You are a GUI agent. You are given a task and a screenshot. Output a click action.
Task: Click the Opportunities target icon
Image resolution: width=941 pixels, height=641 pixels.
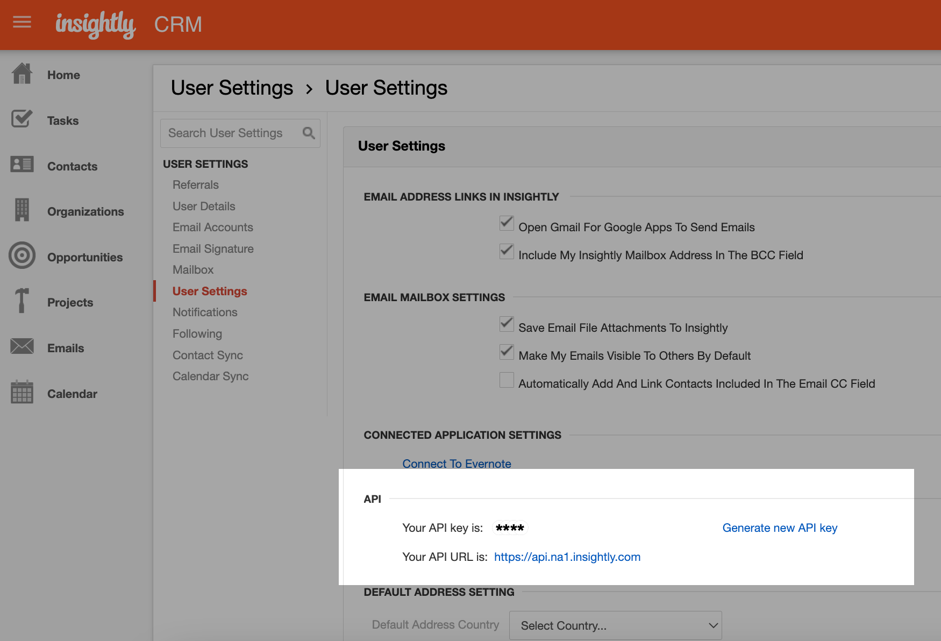point(22,255)
